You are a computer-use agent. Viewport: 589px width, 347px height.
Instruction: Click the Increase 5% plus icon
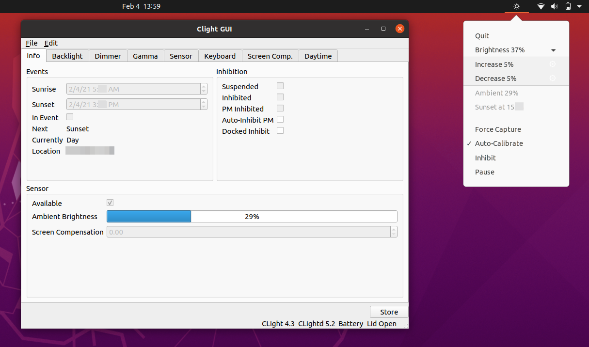pos(552,64)
